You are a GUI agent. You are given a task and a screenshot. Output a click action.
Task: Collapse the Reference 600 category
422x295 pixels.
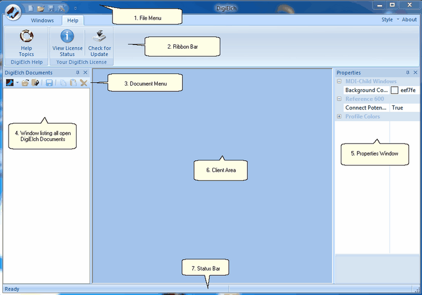339,99
